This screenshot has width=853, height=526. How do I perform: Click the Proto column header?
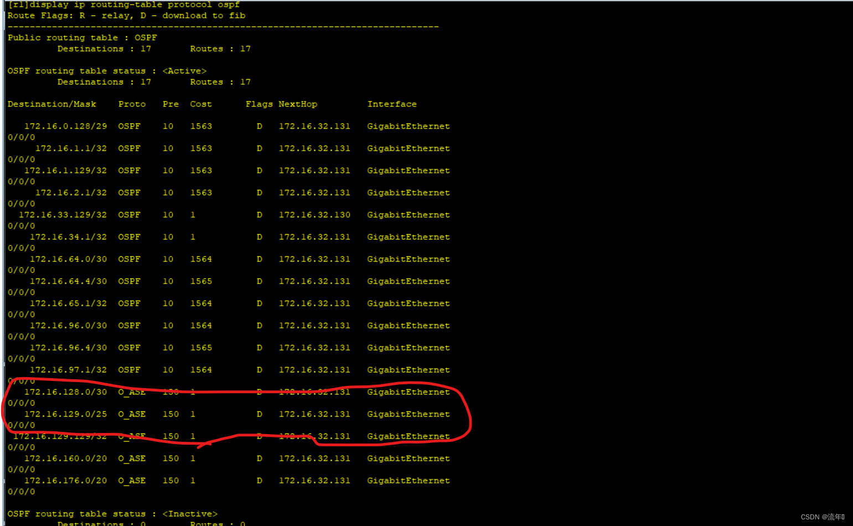(x=132, y=104)
